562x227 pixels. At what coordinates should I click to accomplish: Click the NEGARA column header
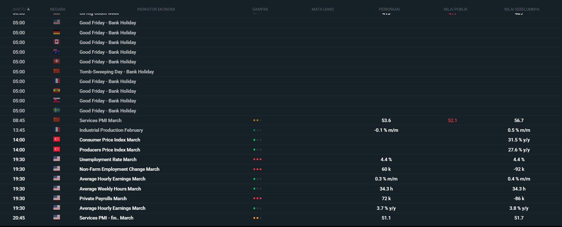point(58,9)
